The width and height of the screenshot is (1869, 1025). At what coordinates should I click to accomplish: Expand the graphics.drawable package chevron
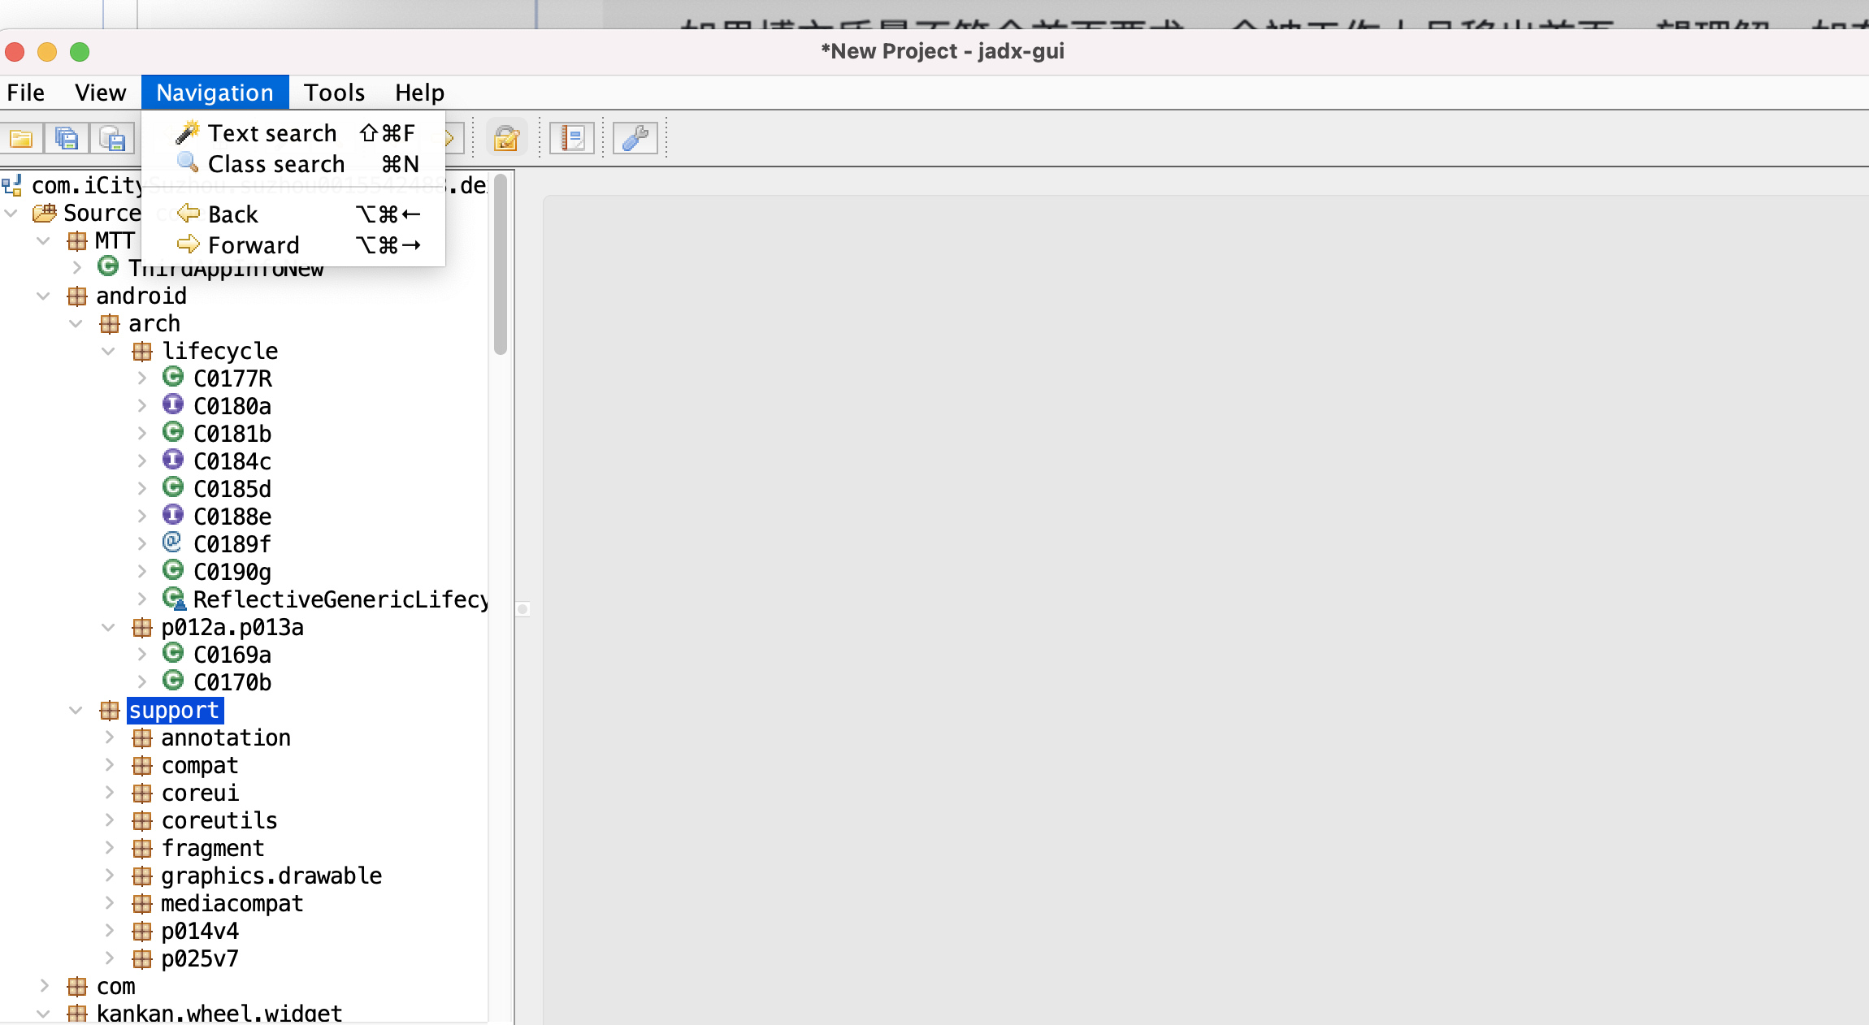pyautogui.click(x=110, y=875)
